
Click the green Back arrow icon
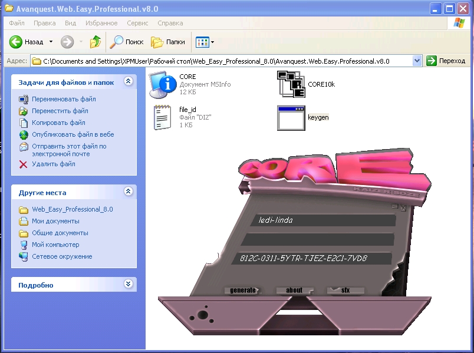16,42
